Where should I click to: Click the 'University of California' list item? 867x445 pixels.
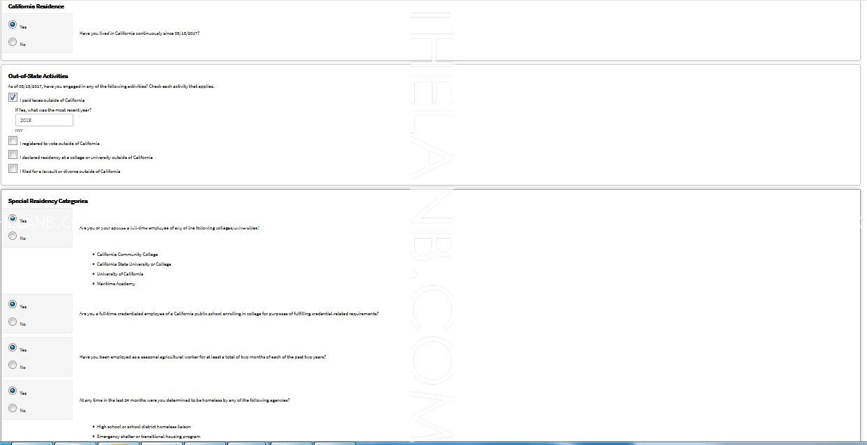120,274
